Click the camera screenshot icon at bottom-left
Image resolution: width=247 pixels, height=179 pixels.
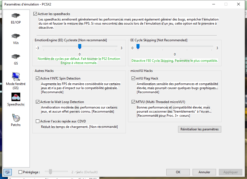pos(7,172)
